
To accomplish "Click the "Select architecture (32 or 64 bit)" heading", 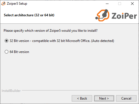I will click(x=29, y=15).
